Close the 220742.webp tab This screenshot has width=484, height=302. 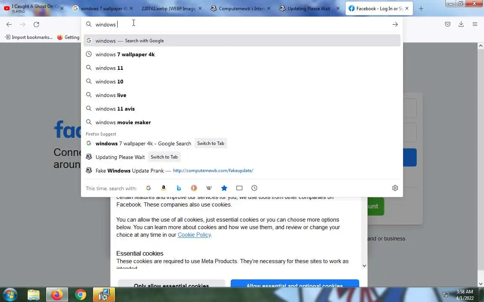[x=200, y=8]
